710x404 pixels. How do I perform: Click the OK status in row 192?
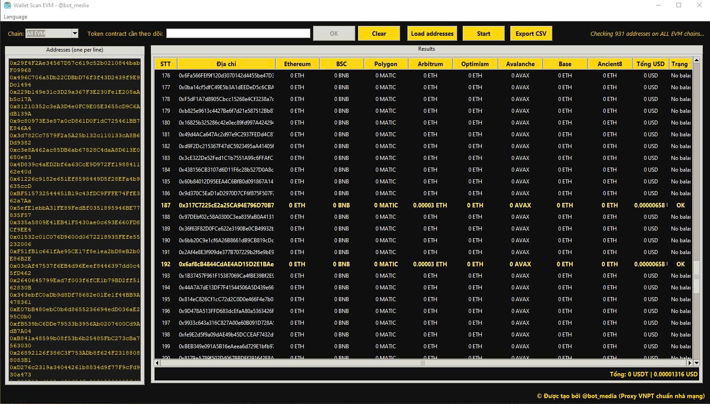click(x=681, y=264)
